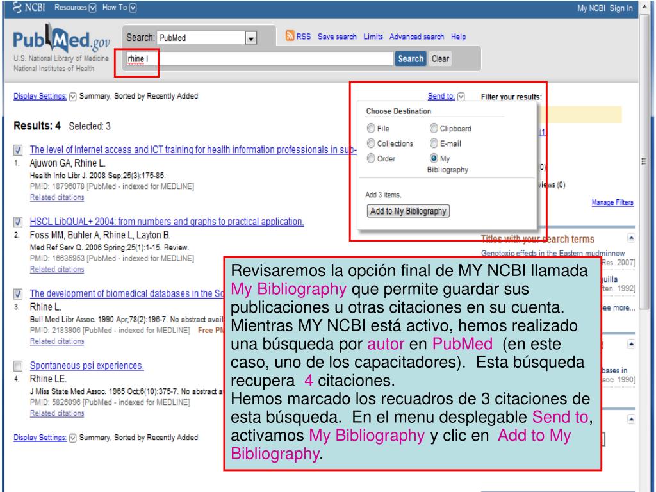Viewport: 656px width, 492px height.
Task: Click the page vertical scrollbar thumb
Action: [x=644, y=162]
